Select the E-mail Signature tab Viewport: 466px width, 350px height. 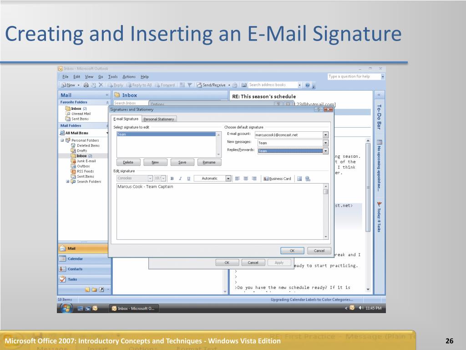pos(126,119)
